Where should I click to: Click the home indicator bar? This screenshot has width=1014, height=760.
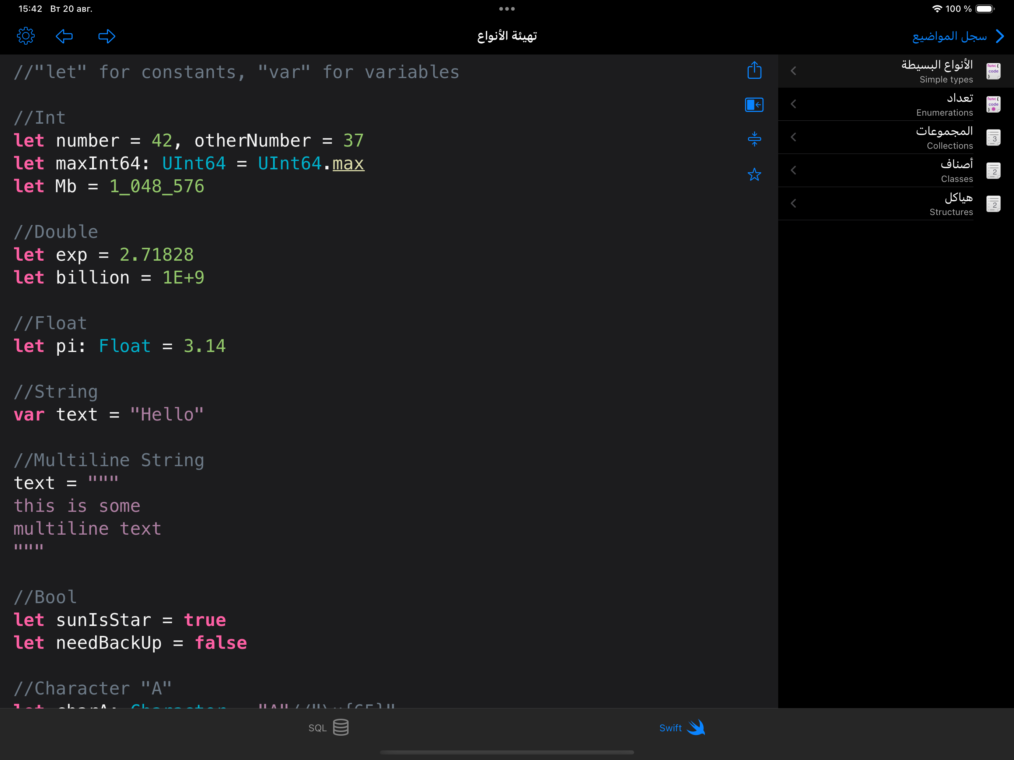(x=507, y=752)
